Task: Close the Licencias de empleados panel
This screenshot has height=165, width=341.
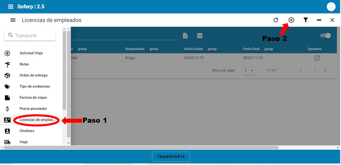Action: pyautogui.click(x=332, y=20)
